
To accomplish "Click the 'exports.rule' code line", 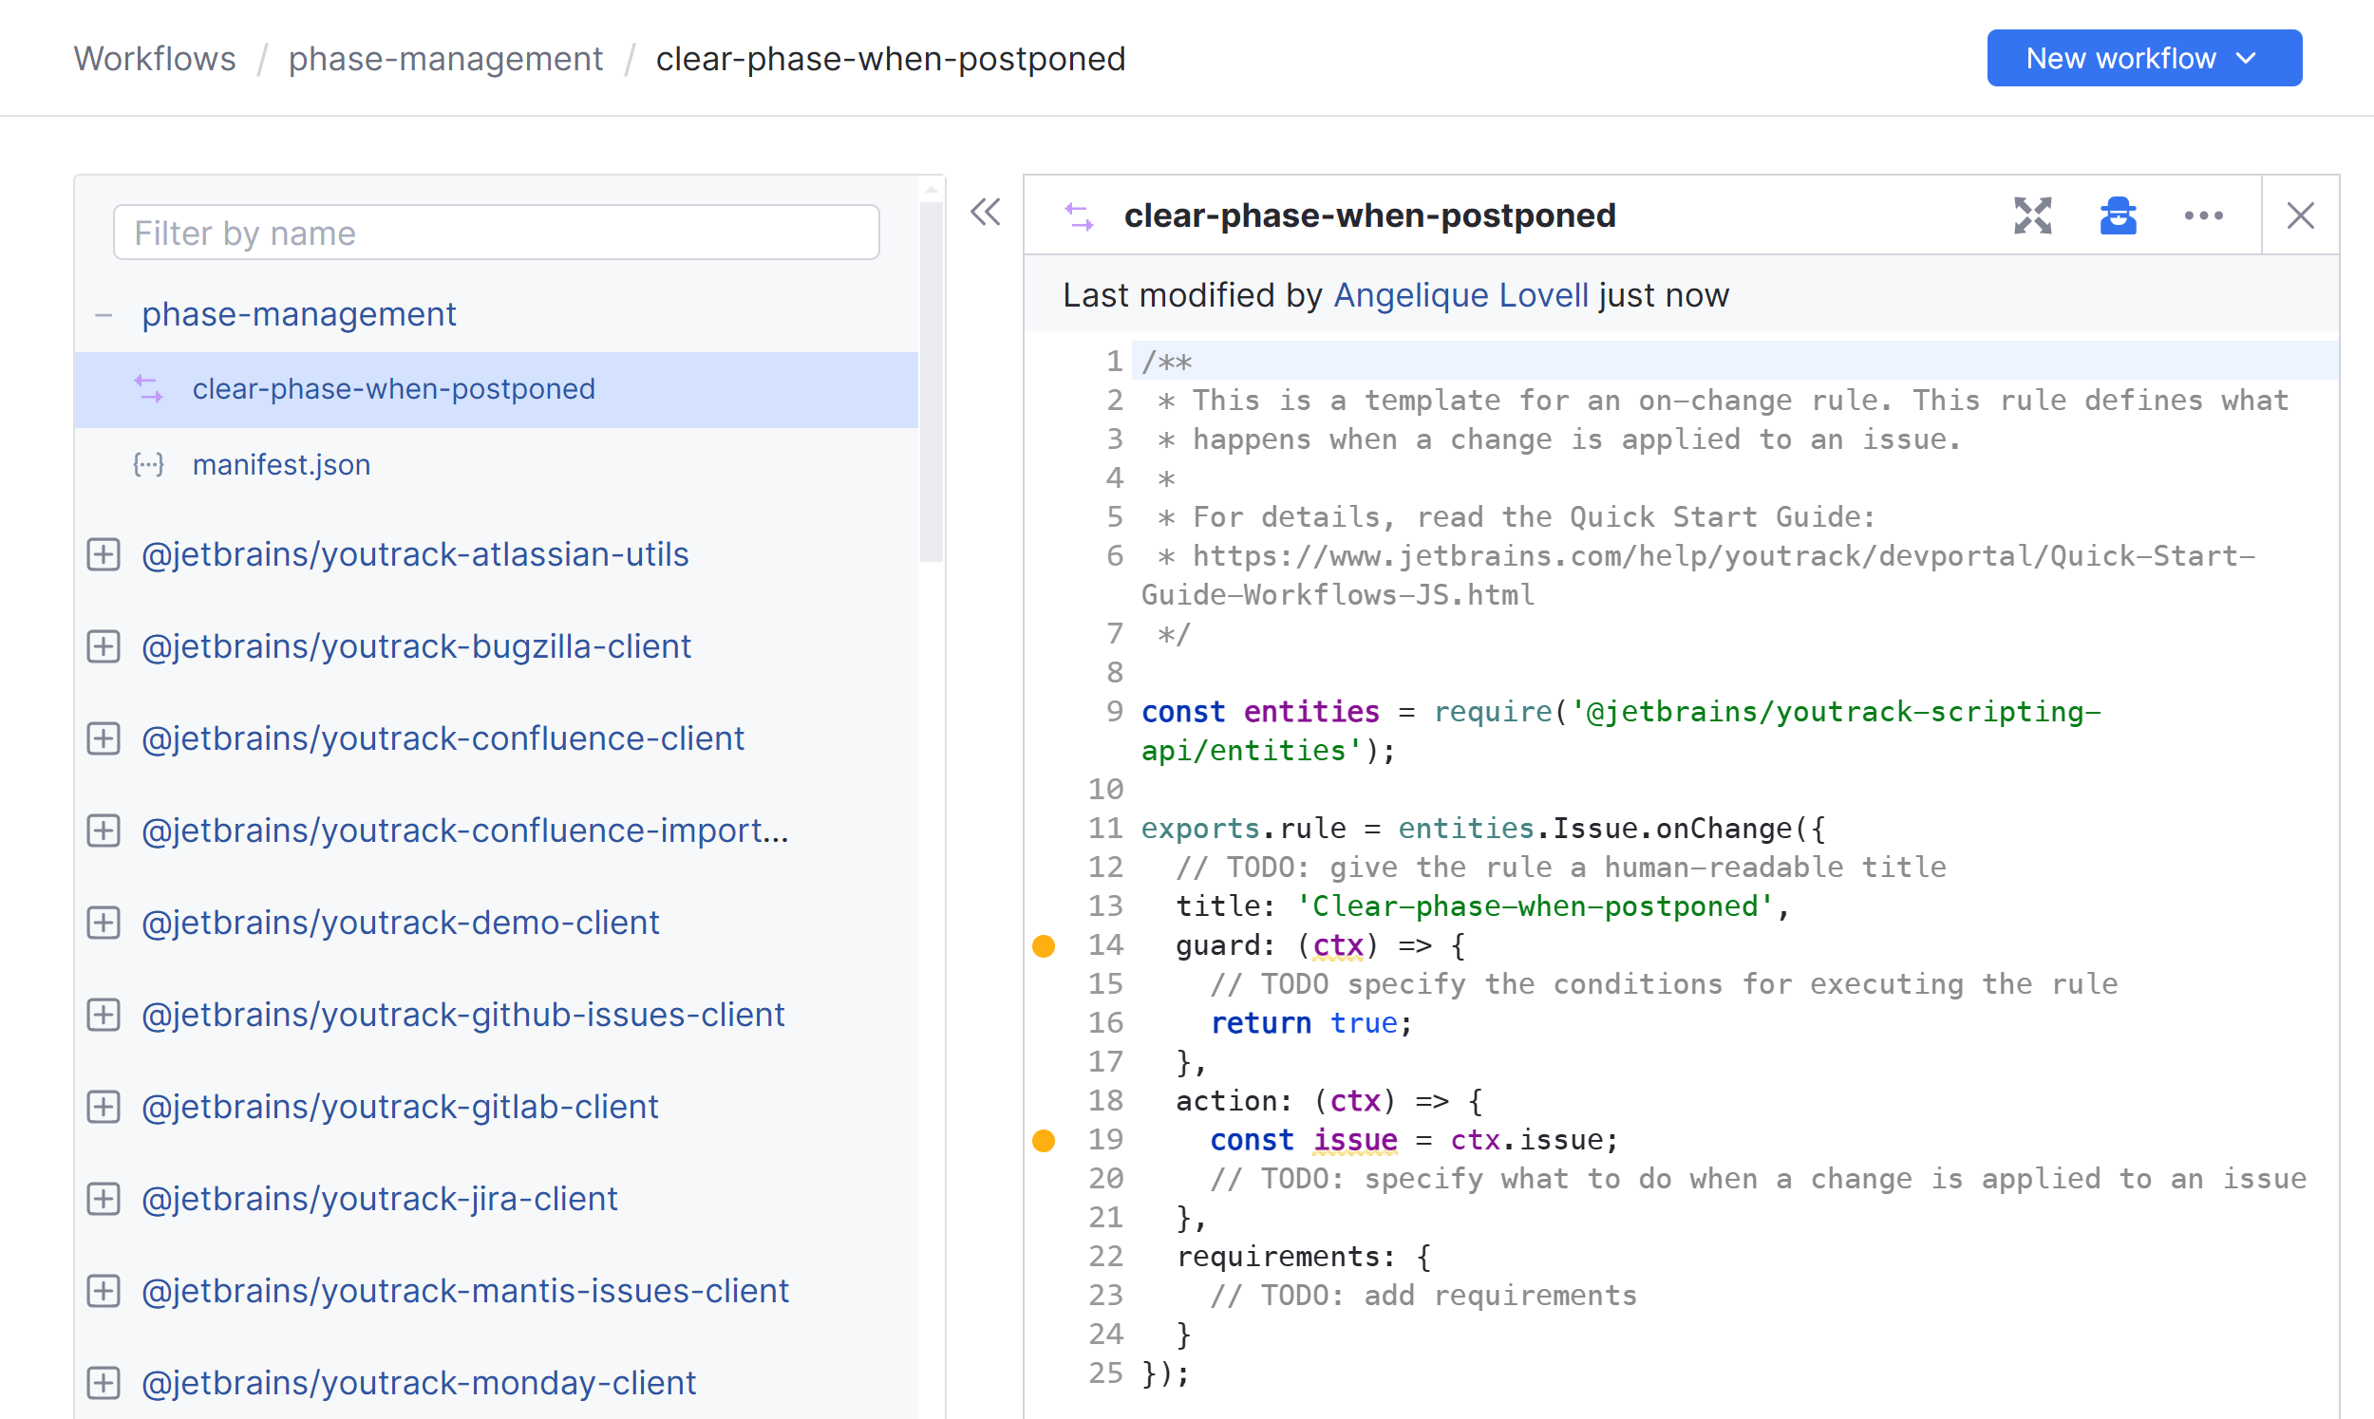I will [1482, 828].
